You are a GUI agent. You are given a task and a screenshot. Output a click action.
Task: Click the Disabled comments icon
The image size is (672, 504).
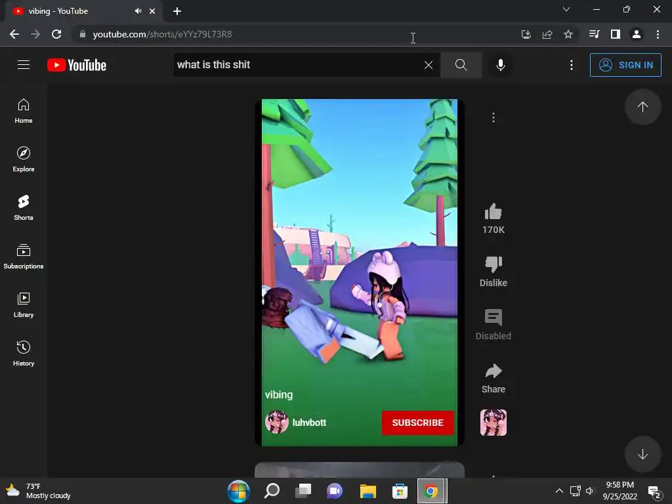point(493,318)
